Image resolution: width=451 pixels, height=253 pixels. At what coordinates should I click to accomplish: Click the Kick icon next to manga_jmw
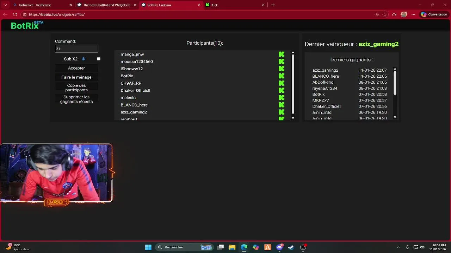(x=281, y=54)
